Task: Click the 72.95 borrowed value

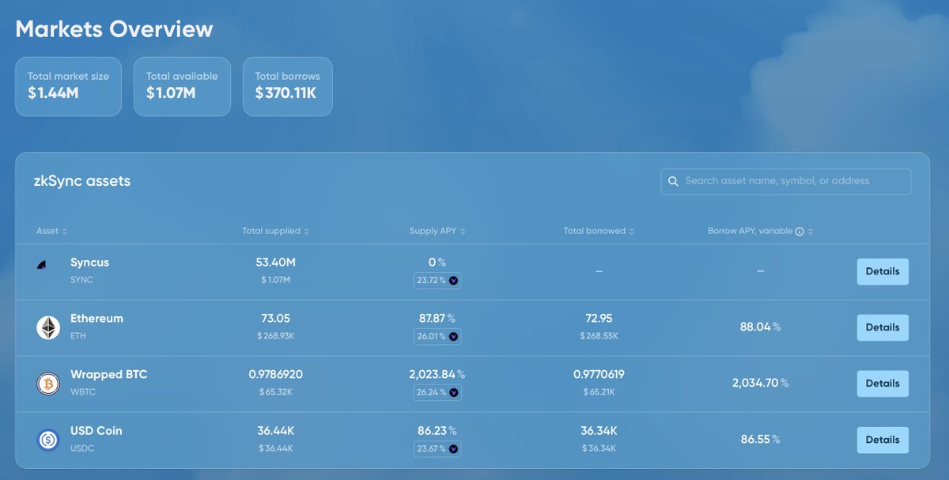Action: 599,319
